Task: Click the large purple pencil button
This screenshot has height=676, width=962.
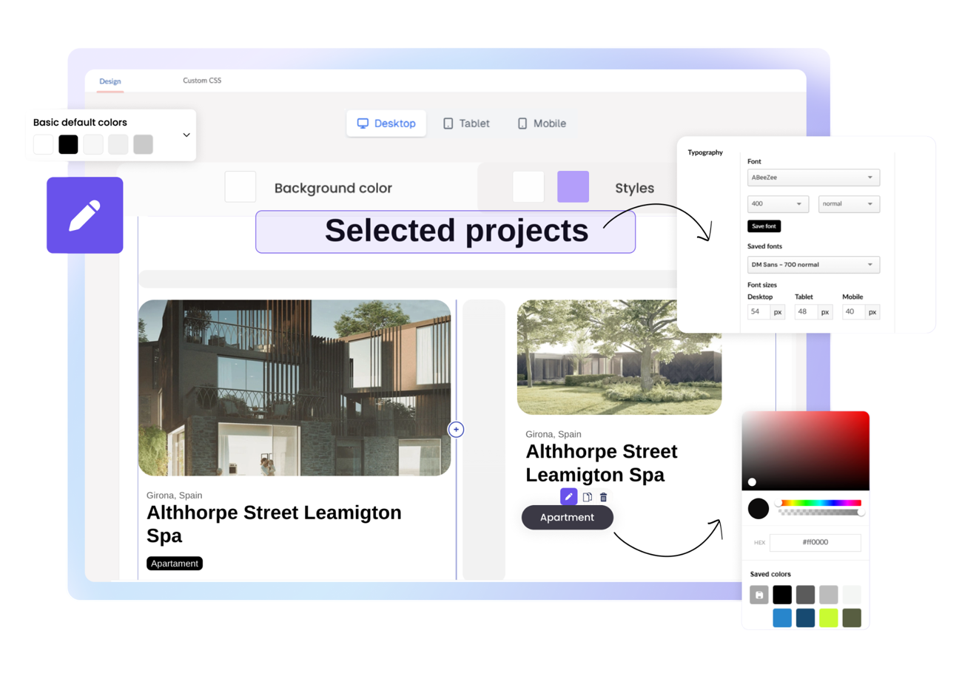Action: click(x=84, y=214)
